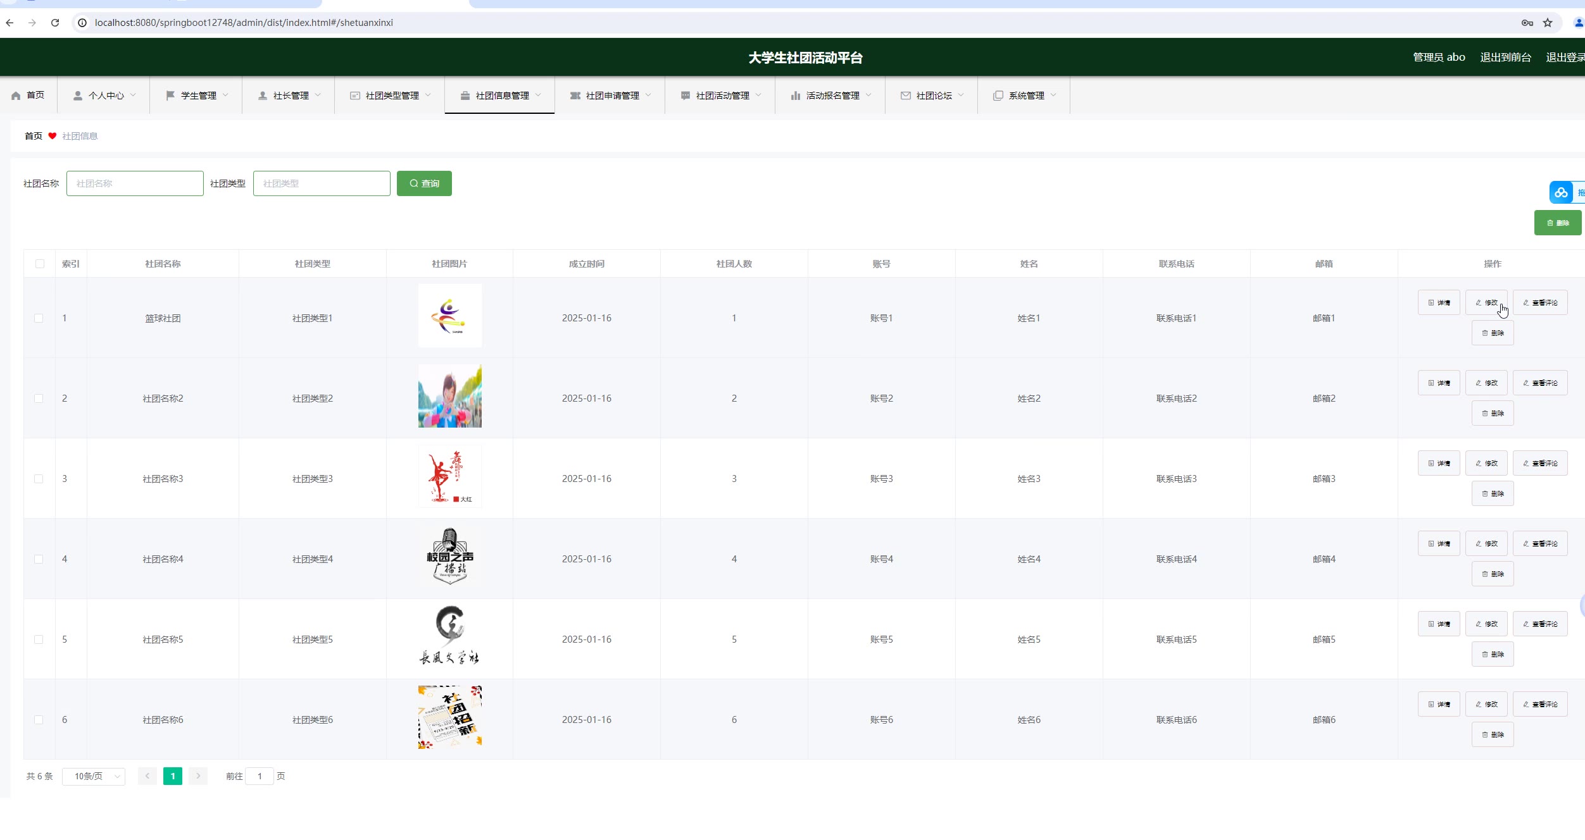Image resolution: width=1585 pixels, height=840 pixels.
Task: Click the browser back arrow
Action: coord(9,23)
